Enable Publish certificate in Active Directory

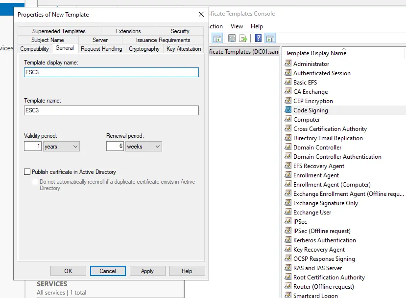coord(27,172)
